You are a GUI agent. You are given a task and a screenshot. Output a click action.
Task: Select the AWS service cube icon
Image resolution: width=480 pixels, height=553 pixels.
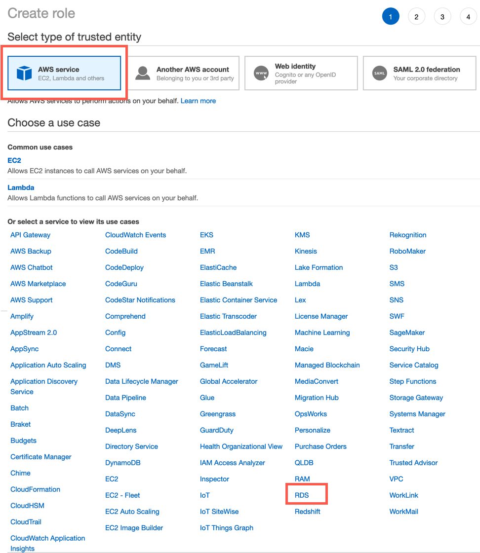click(24, 74)
